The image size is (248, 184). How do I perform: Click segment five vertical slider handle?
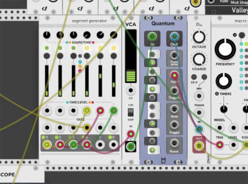click(x=100, y=76)
